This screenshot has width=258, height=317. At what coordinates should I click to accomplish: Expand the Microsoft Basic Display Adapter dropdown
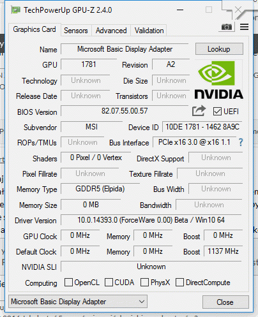pyautogui.click(x=78, y=302)
